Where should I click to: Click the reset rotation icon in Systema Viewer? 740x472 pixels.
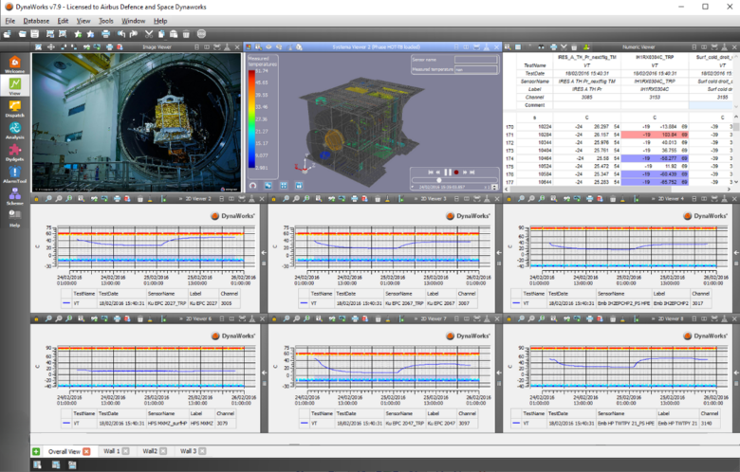[253, 186]
